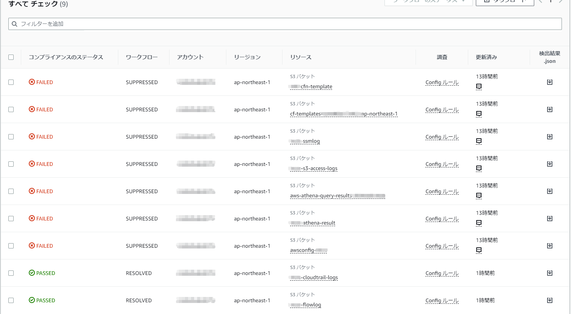Viewport: 571px width, 314px height.
Task: Open the s3-access-logs bucket link
Action: point(314,169)
